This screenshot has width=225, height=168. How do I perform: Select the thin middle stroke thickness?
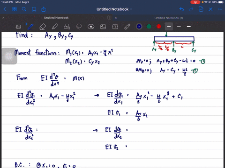coord(179,27)
